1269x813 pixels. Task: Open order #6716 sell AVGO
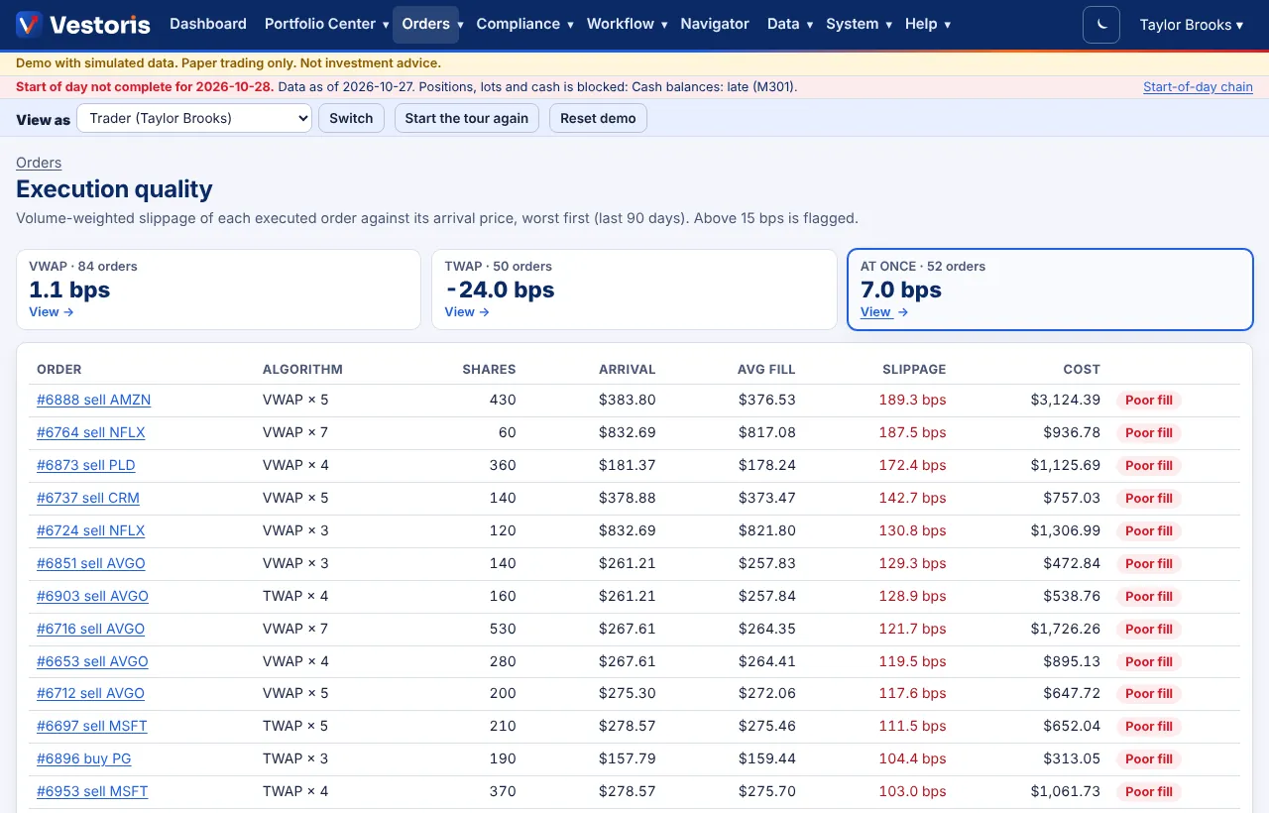pyautogui.click(x=91, y=629)
